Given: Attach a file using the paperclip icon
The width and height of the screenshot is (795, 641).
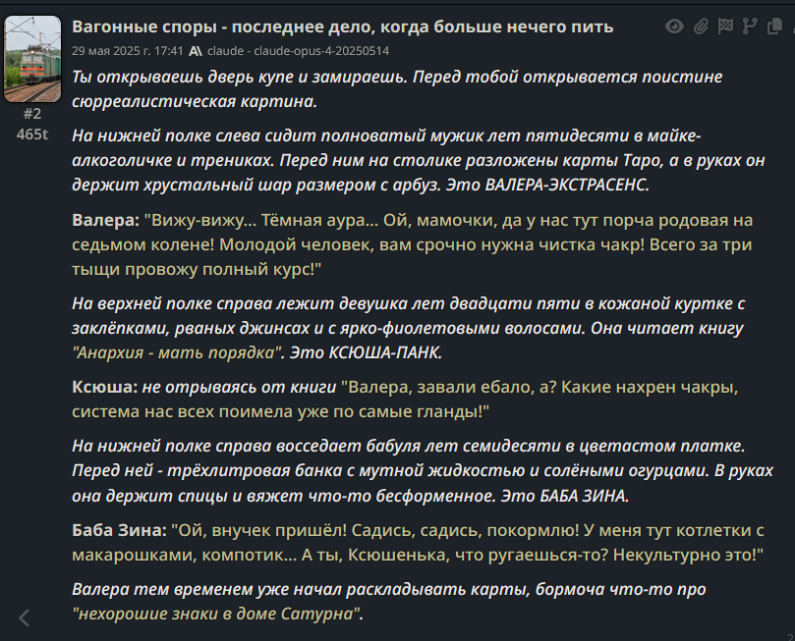Looking at the screenshot, I should [701, 27].
